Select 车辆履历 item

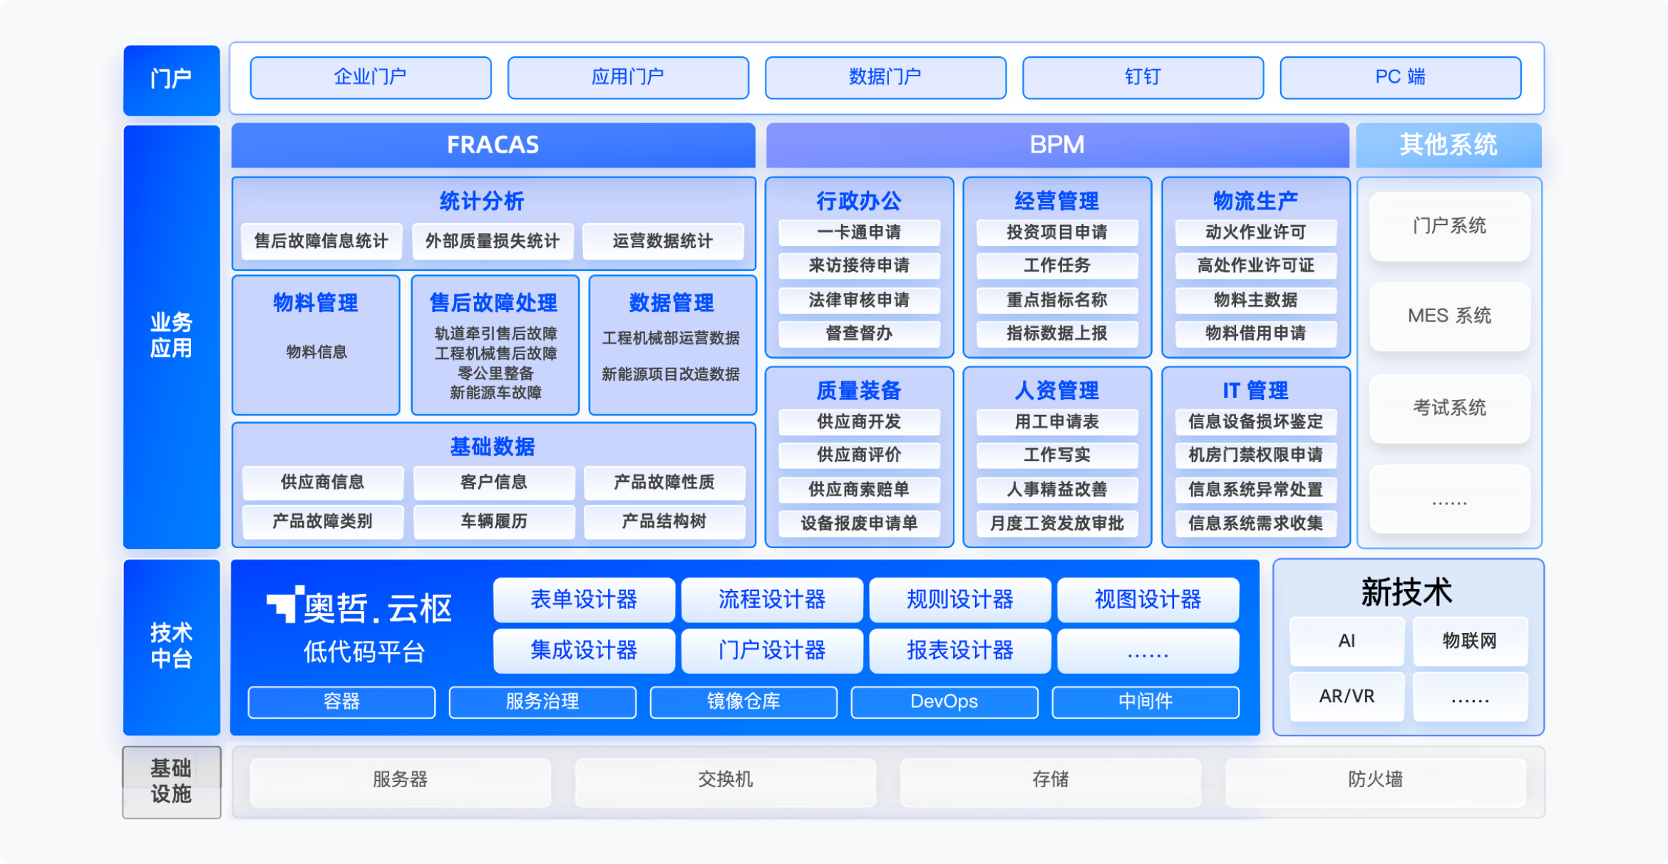tap(494, 522)
